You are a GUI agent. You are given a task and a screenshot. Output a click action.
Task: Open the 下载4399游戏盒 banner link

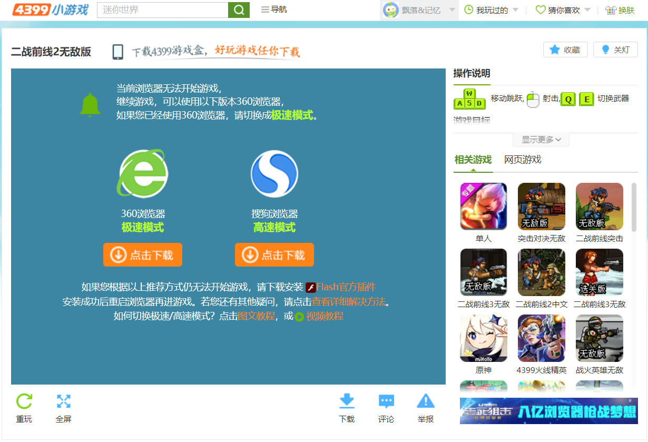(215, 51)
